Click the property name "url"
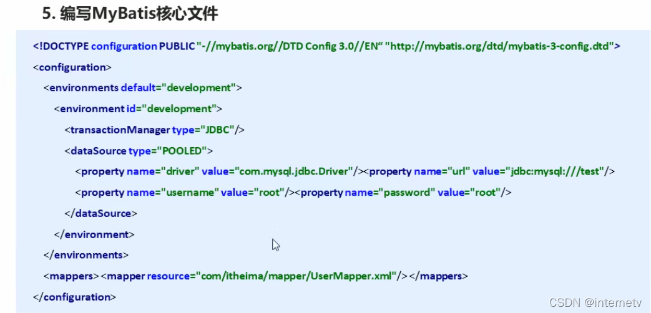Viewport: 651px width, 313px height. click(x=459, y=171)
